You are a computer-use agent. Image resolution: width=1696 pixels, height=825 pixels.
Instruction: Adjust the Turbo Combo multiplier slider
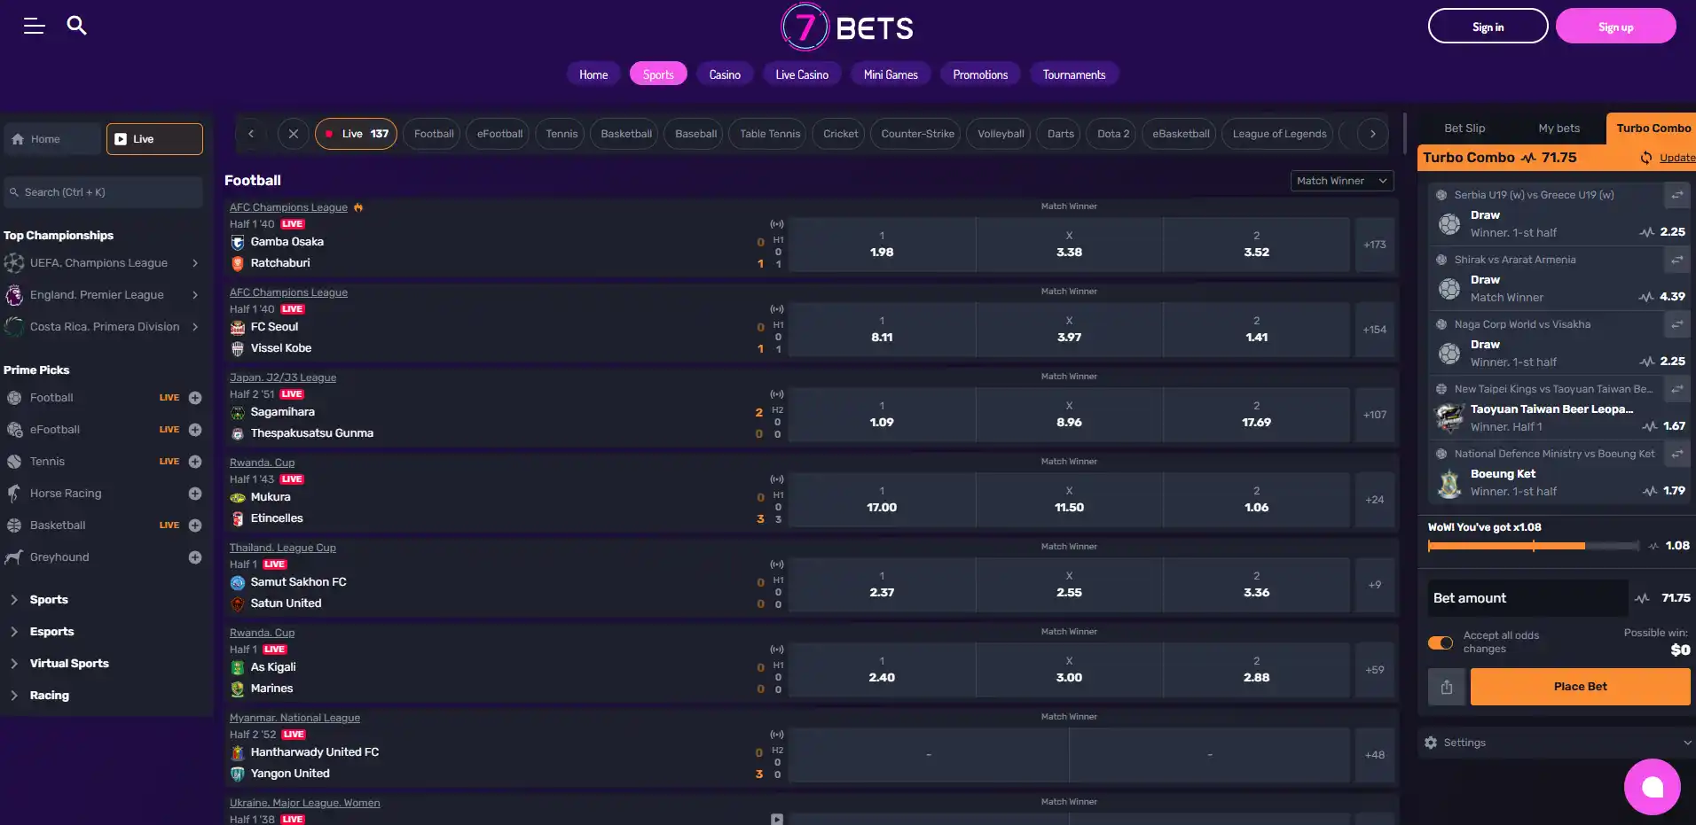click(1534, 546)
